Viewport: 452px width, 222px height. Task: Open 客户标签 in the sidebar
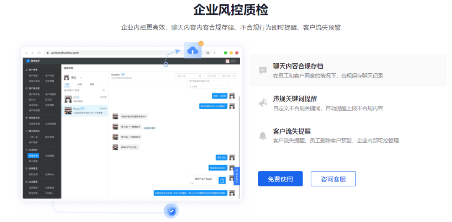49,75
